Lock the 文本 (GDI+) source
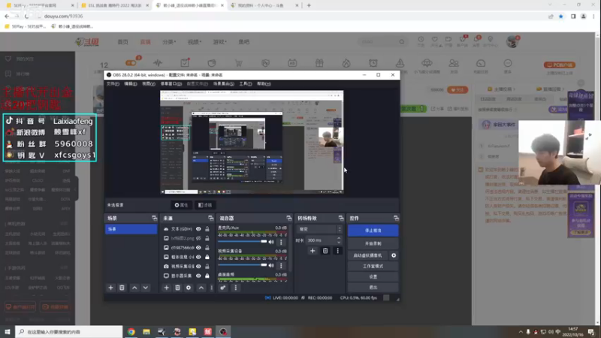Screen dimensions: 601x338 (x=207, y=229)
